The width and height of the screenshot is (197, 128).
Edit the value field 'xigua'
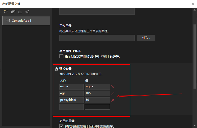tap(97, 87)
